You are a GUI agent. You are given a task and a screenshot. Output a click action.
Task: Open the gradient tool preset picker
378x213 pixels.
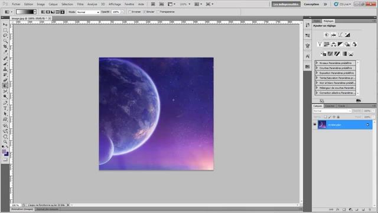point(9,12)
